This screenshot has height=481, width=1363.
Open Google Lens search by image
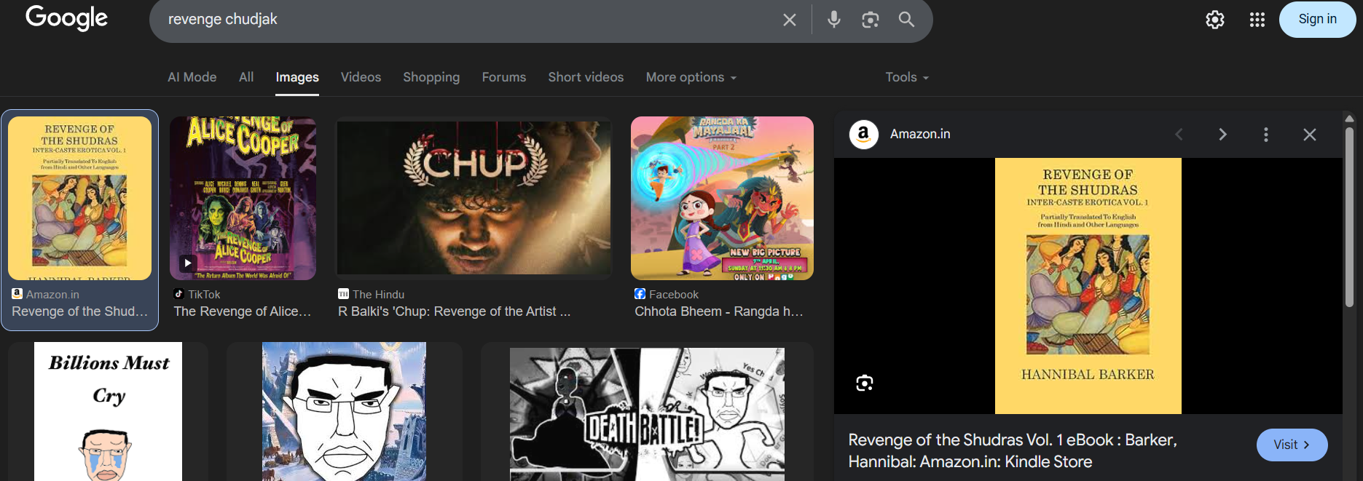click(x=870, y=20)
